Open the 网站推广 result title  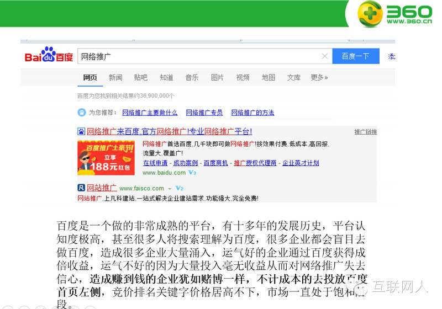(x=102, y=188)
